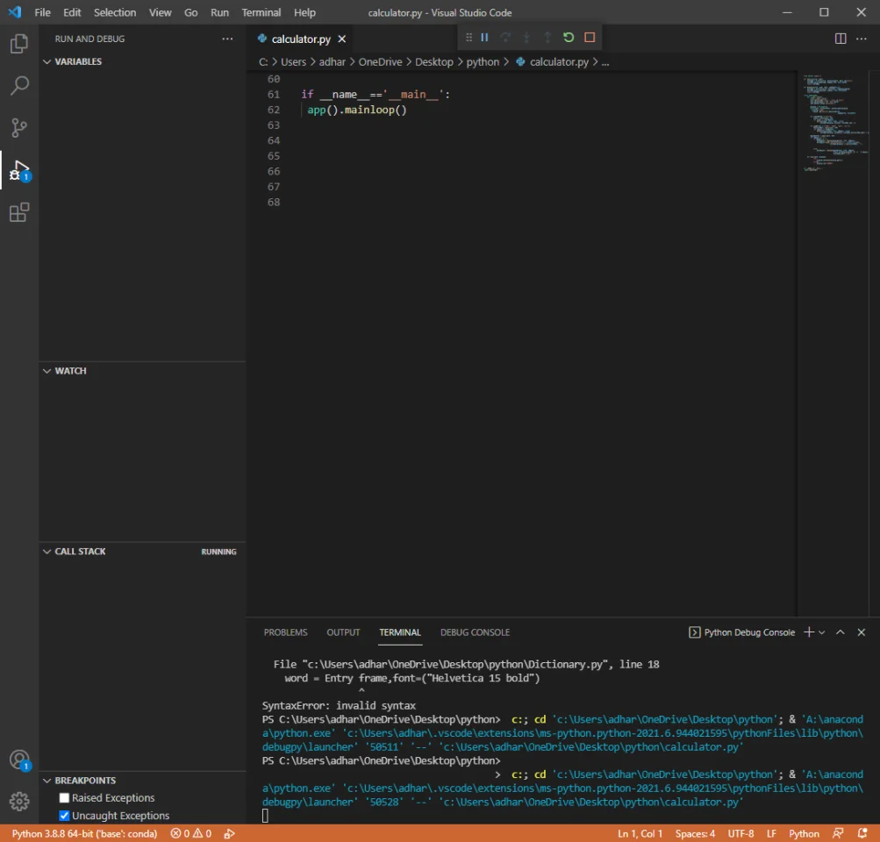Open the Terminal menu
Image resolution: width=880 pixels, height=842 pixels.
pos(261,12)
